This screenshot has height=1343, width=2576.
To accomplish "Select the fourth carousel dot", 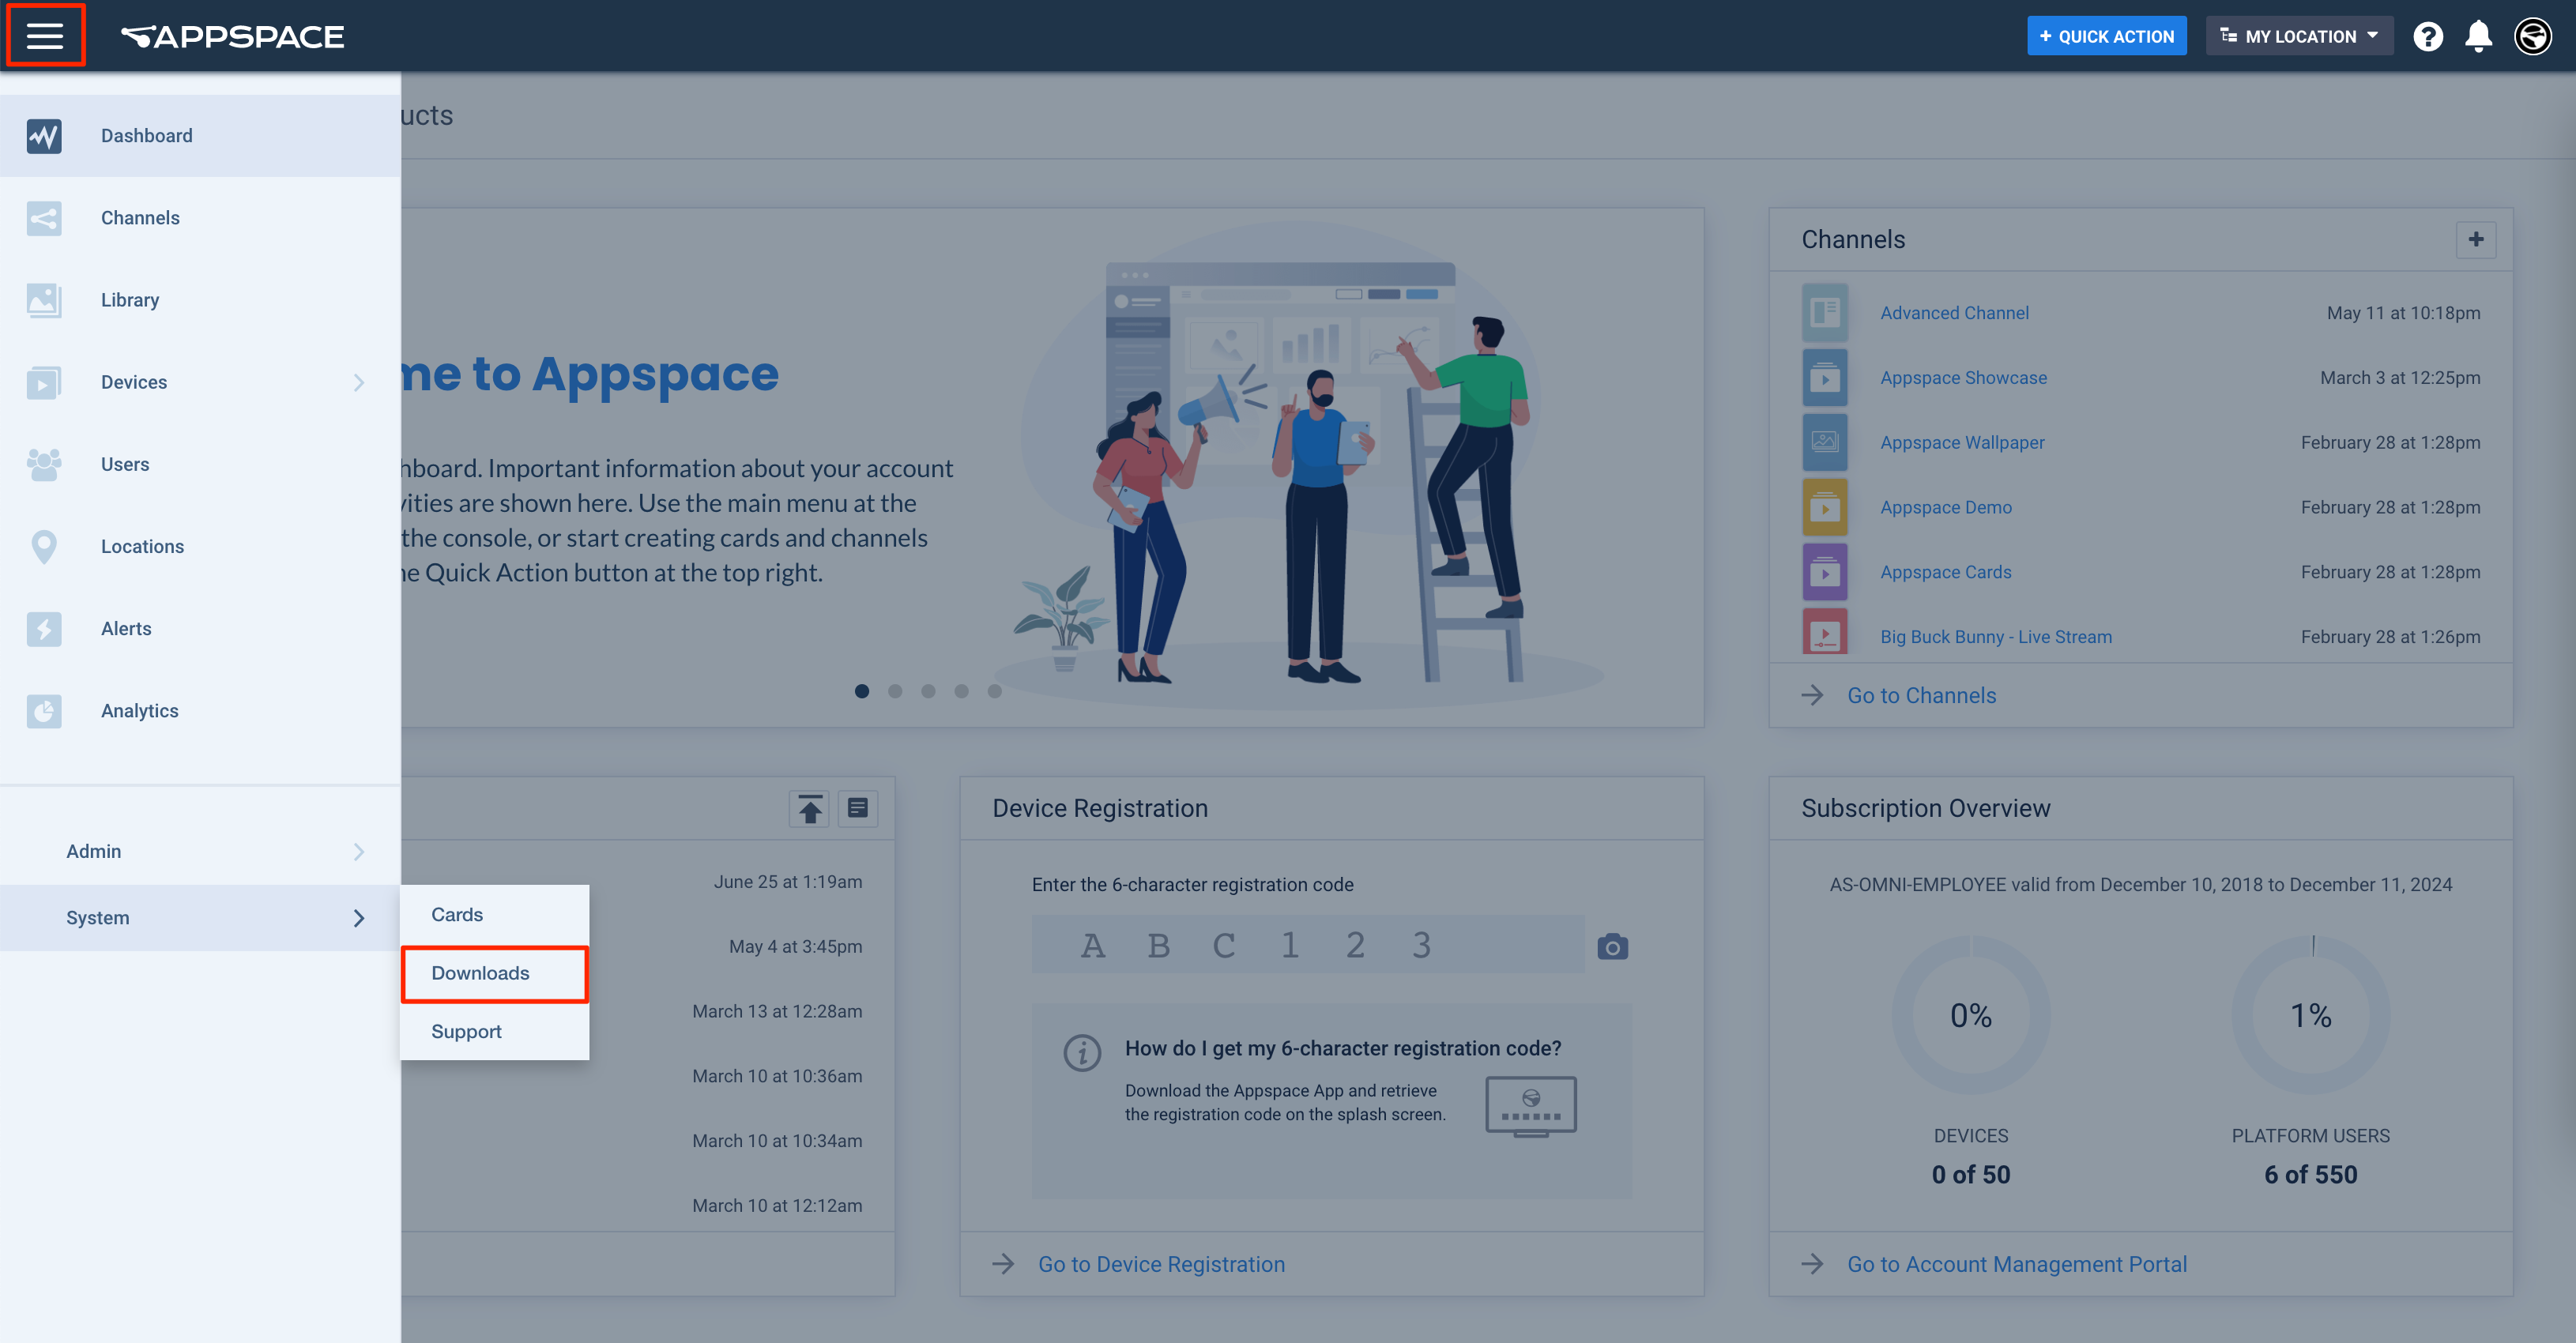I will pos(961,691).
